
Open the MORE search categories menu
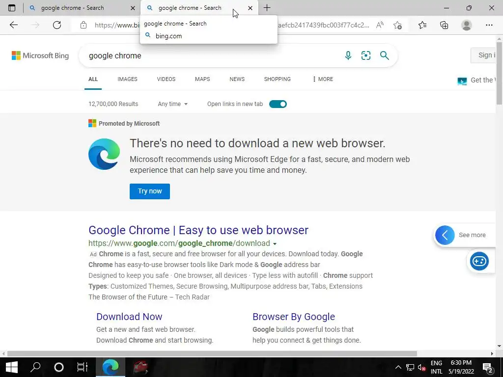[323, 79]
